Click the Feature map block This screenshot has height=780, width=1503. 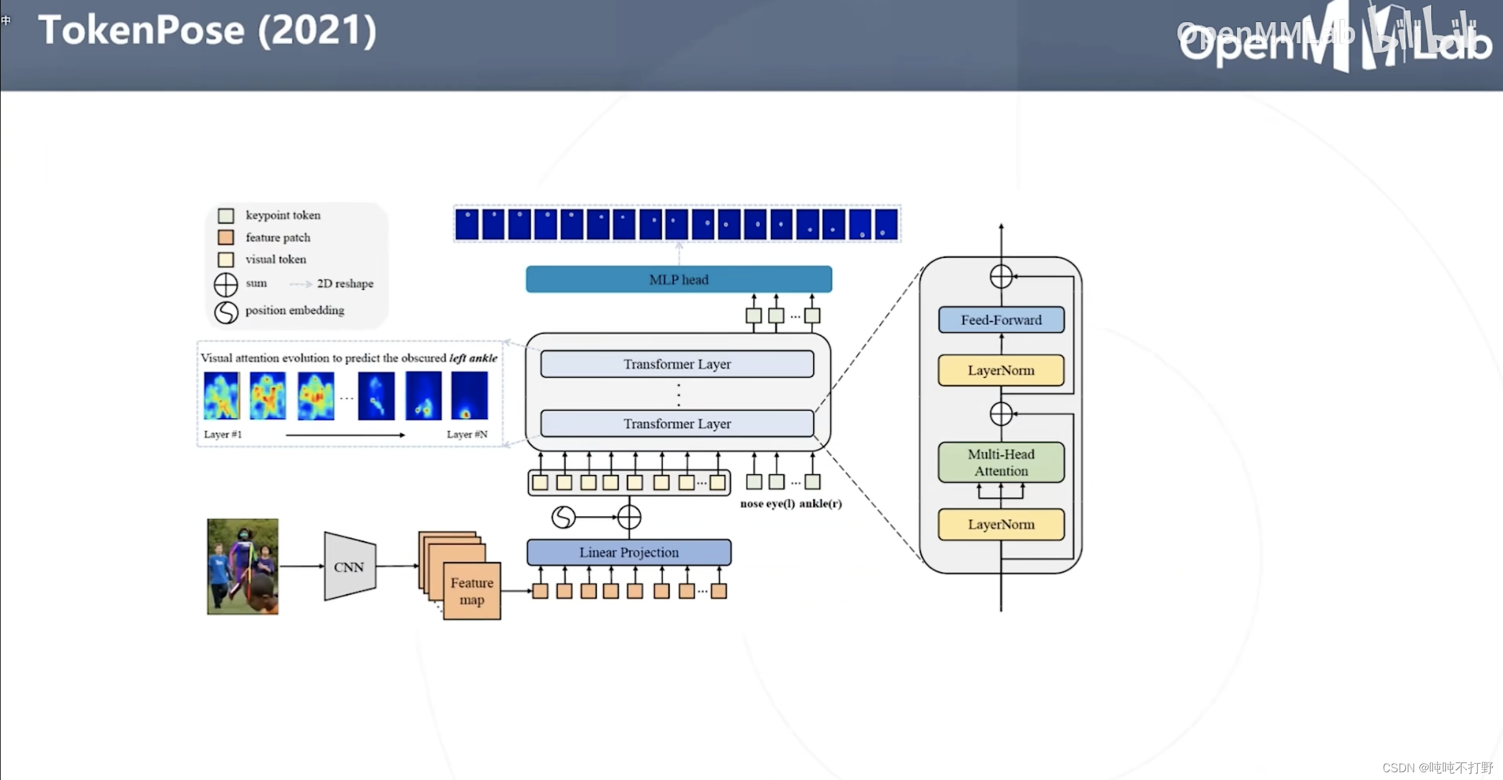point(472,591)
